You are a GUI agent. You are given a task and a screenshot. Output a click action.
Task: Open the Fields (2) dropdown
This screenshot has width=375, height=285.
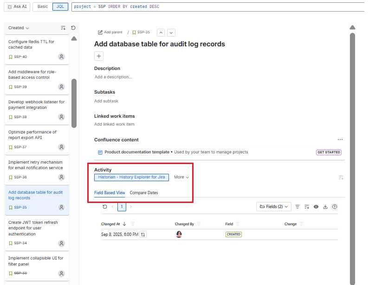[273, 207]
